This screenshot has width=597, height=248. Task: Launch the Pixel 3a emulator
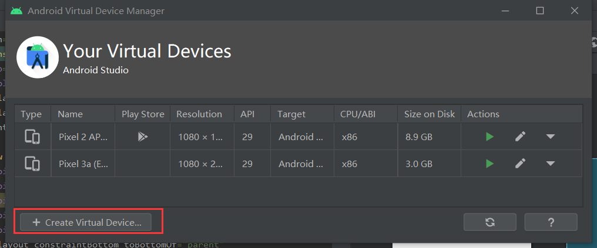pos(489,164)
